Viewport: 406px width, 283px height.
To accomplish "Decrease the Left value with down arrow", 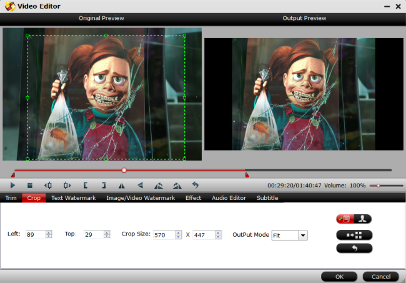I will point(49,236).
